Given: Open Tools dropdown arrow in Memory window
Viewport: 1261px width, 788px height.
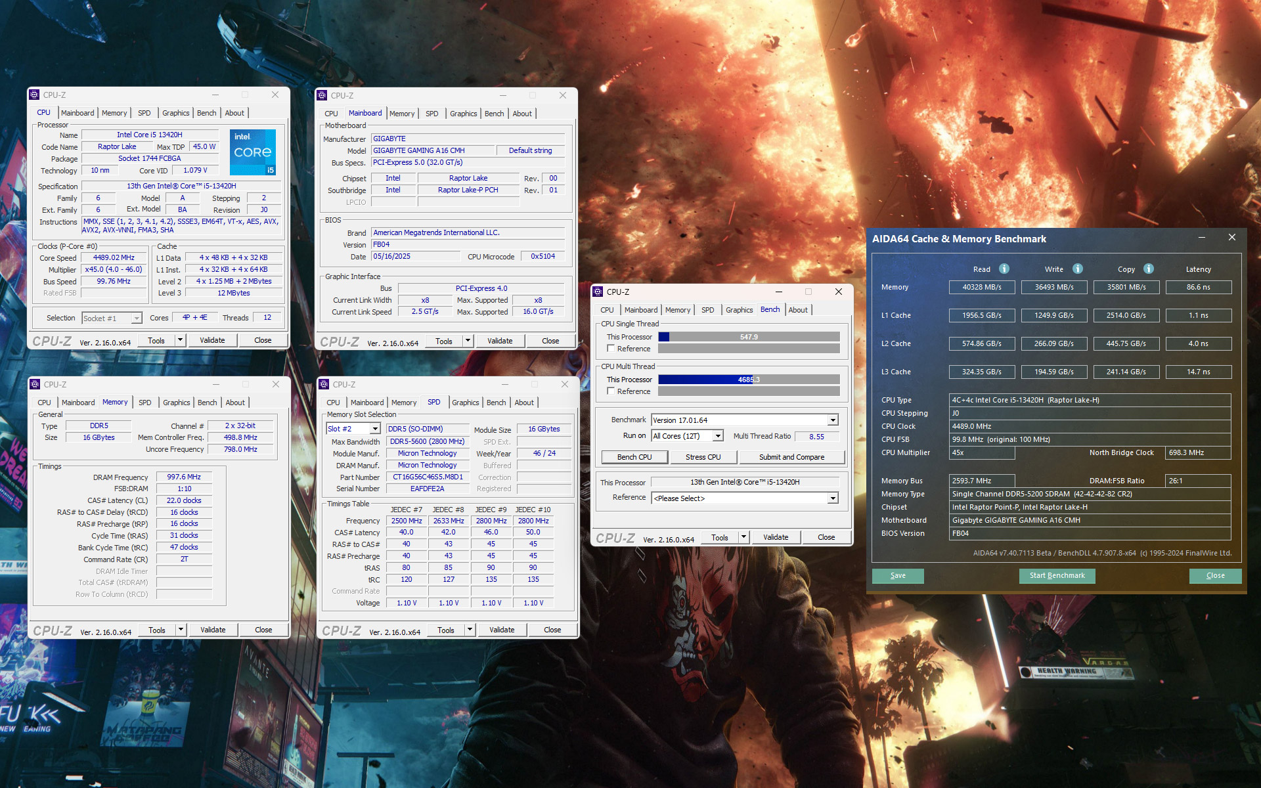Looking at the screenshot, I should pyautogui.click(x=181, y=630).
